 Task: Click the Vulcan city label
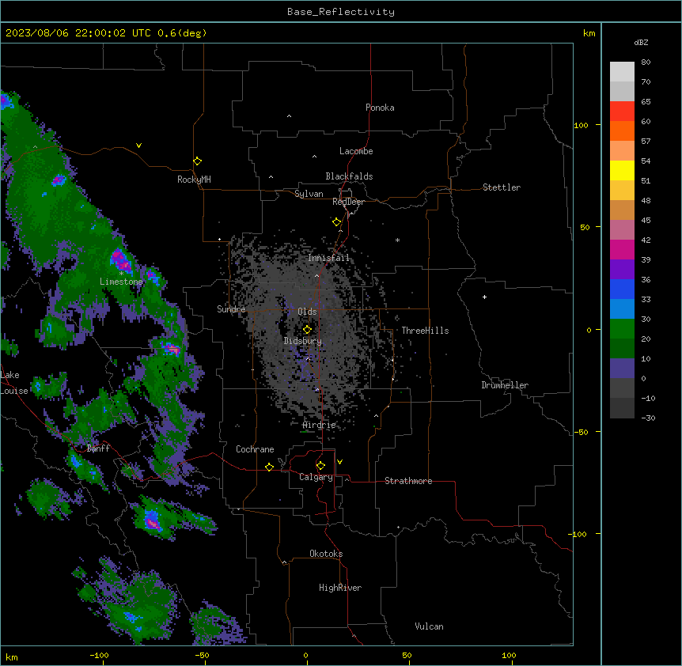click(x=430, y=626)
